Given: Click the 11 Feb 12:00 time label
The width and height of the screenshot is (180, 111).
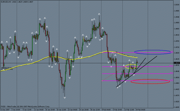Looking at the screenshot, I should [x=129, y=110].
